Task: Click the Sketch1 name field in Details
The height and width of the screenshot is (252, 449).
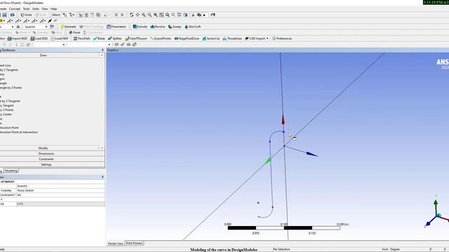Action: [60, 186]
